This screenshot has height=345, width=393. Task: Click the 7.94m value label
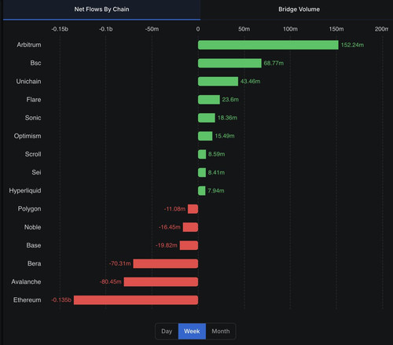click(216, 191)
